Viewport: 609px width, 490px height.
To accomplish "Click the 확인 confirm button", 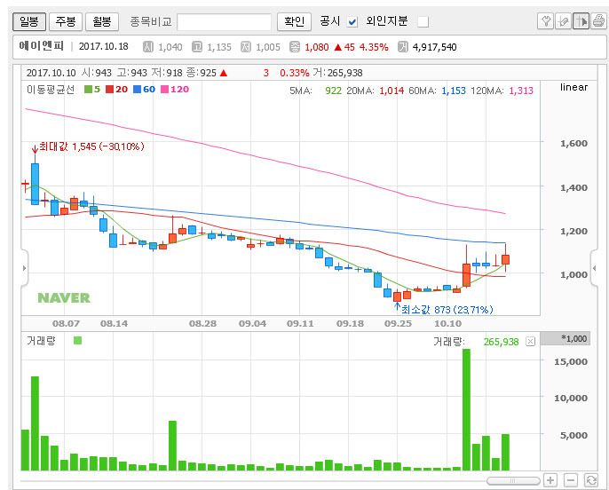I will [295, 21].
